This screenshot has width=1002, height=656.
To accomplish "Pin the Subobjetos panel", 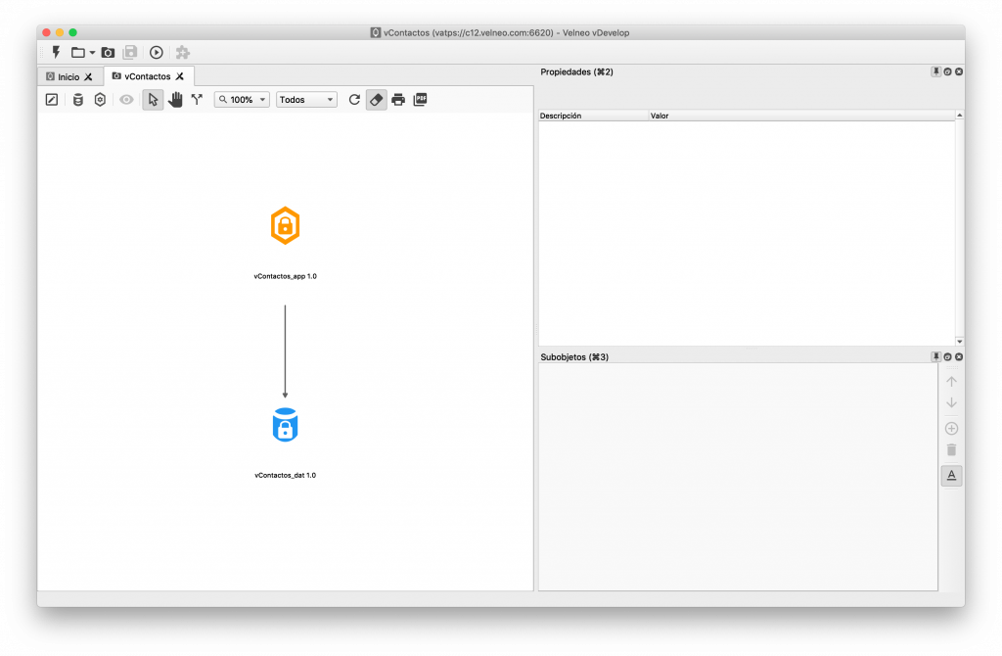I will pyautogui.click(x=935, y=356).
